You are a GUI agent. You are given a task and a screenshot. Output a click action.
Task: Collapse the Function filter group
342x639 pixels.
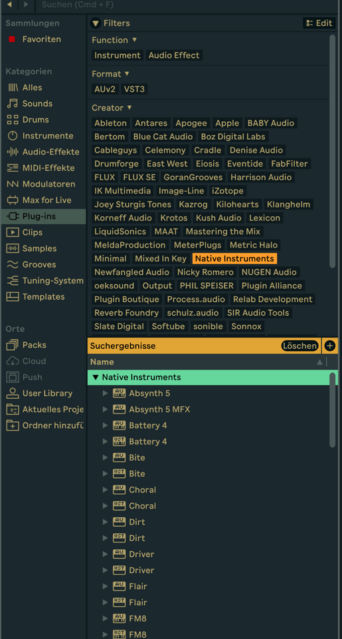tap(135, 40)
